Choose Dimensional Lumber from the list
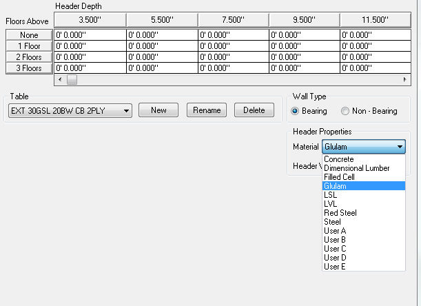This screenshot has height=306, width=421. [x=356, y=168]
